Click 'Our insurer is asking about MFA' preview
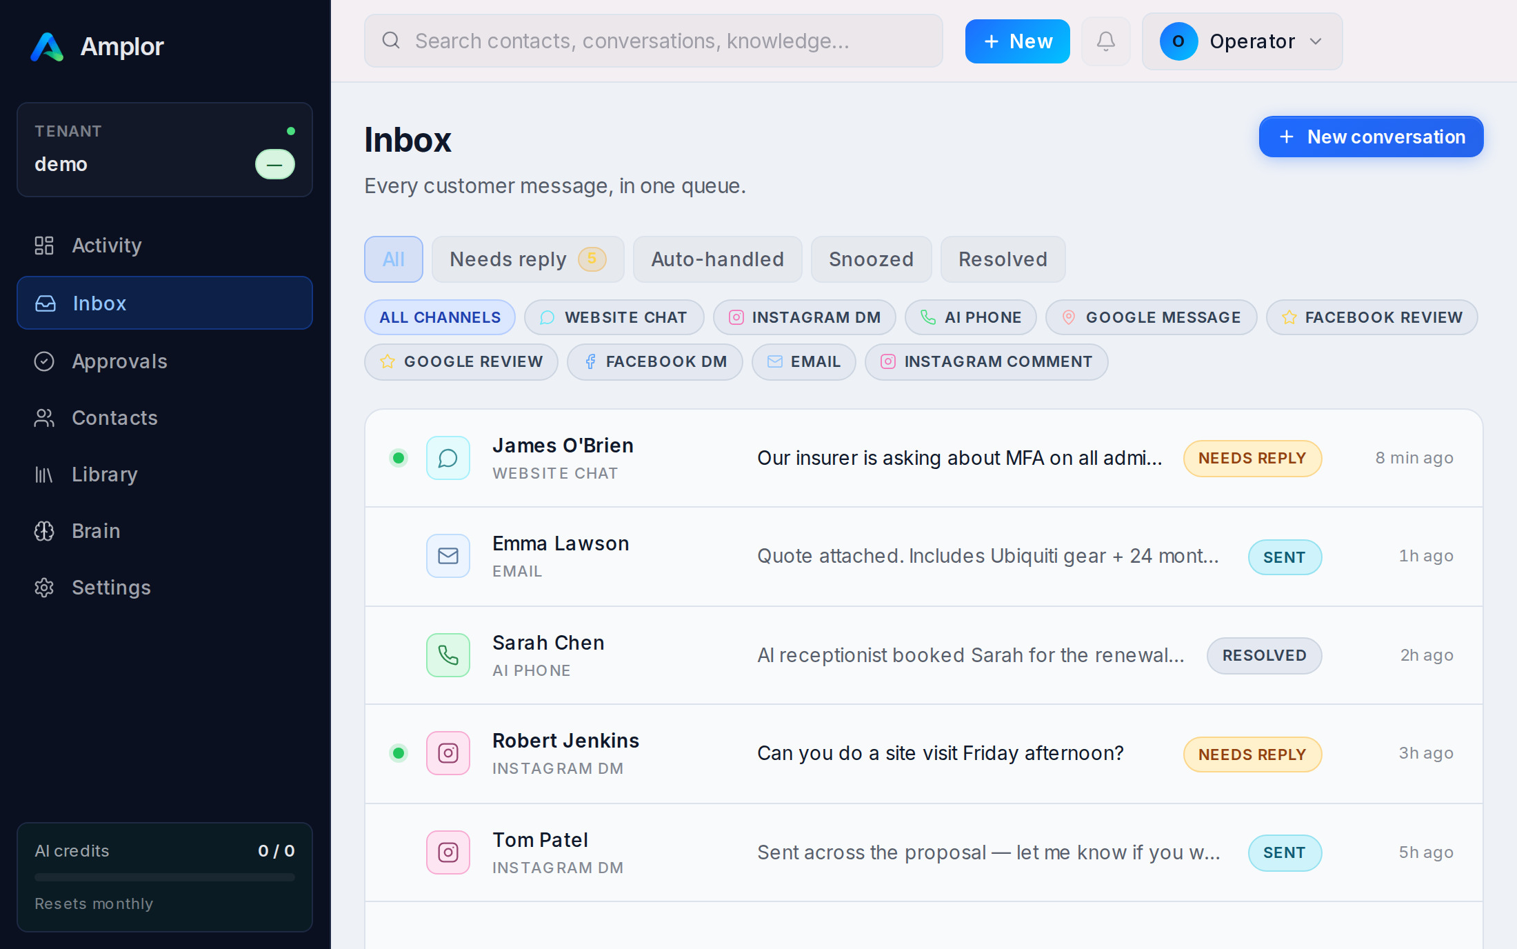 [x=960, y=458]
